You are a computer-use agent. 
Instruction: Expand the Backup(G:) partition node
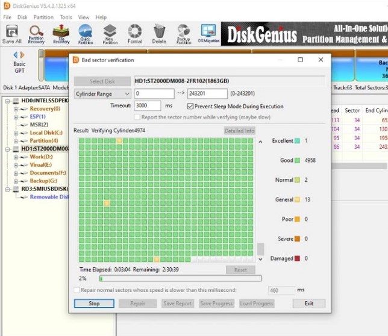pos(16,181)
